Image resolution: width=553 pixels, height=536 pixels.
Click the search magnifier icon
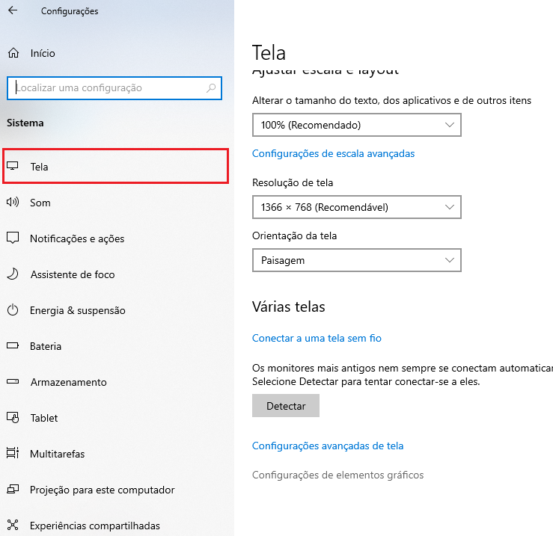pyautogui.click(x=212, y=88)
